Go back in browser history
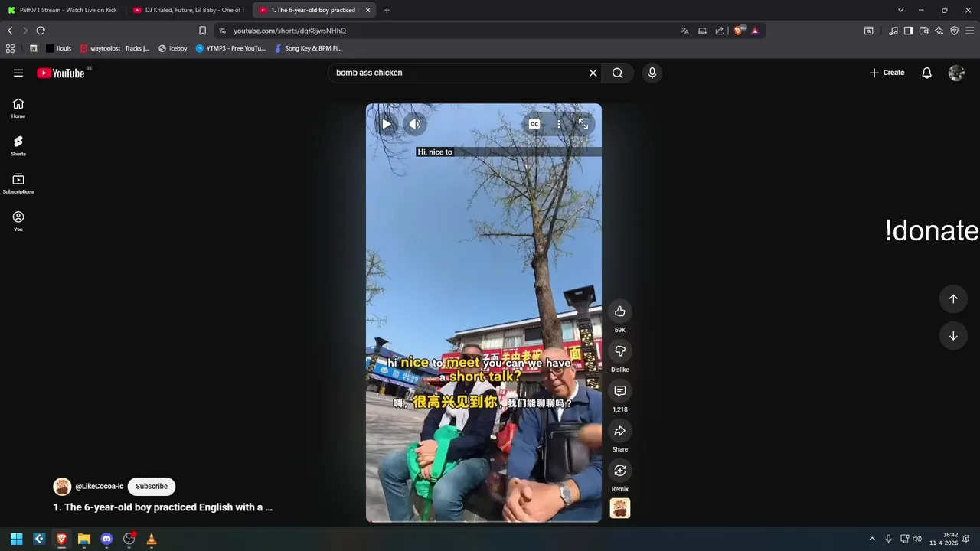 point(10,31)
